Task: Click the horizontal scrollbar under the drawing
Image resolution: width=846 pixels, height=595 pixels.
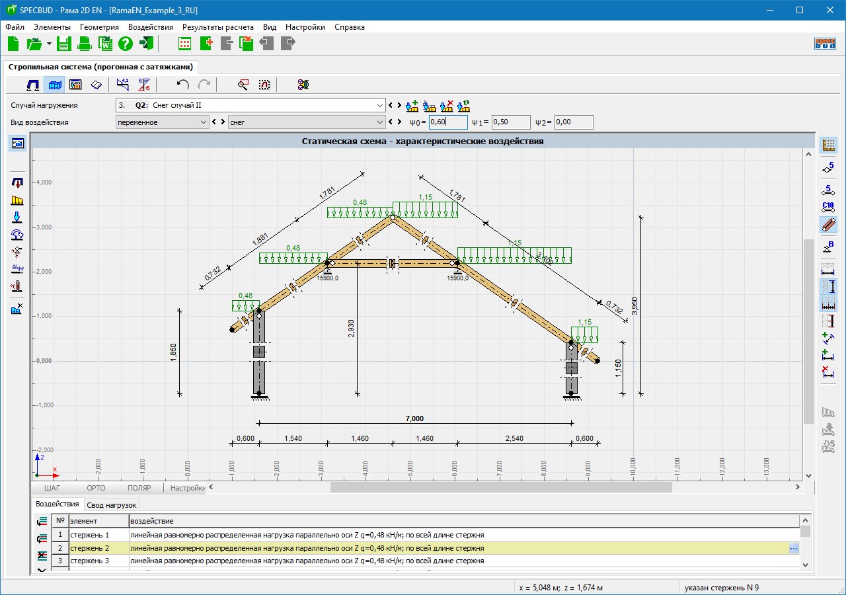Action: pos(501,487)
